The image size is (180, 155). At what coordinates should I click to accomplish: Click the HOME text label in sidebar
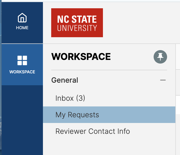22,28
